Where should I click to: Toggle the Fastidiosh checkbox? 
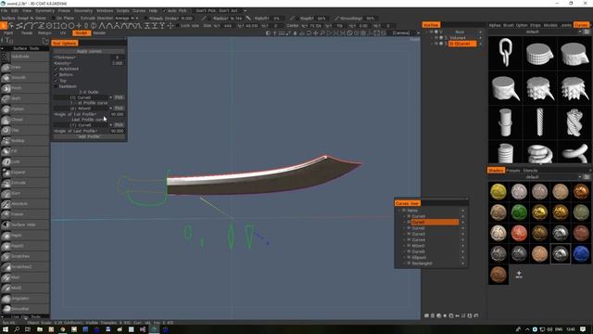pyautogui.click(x=56, y=86)
